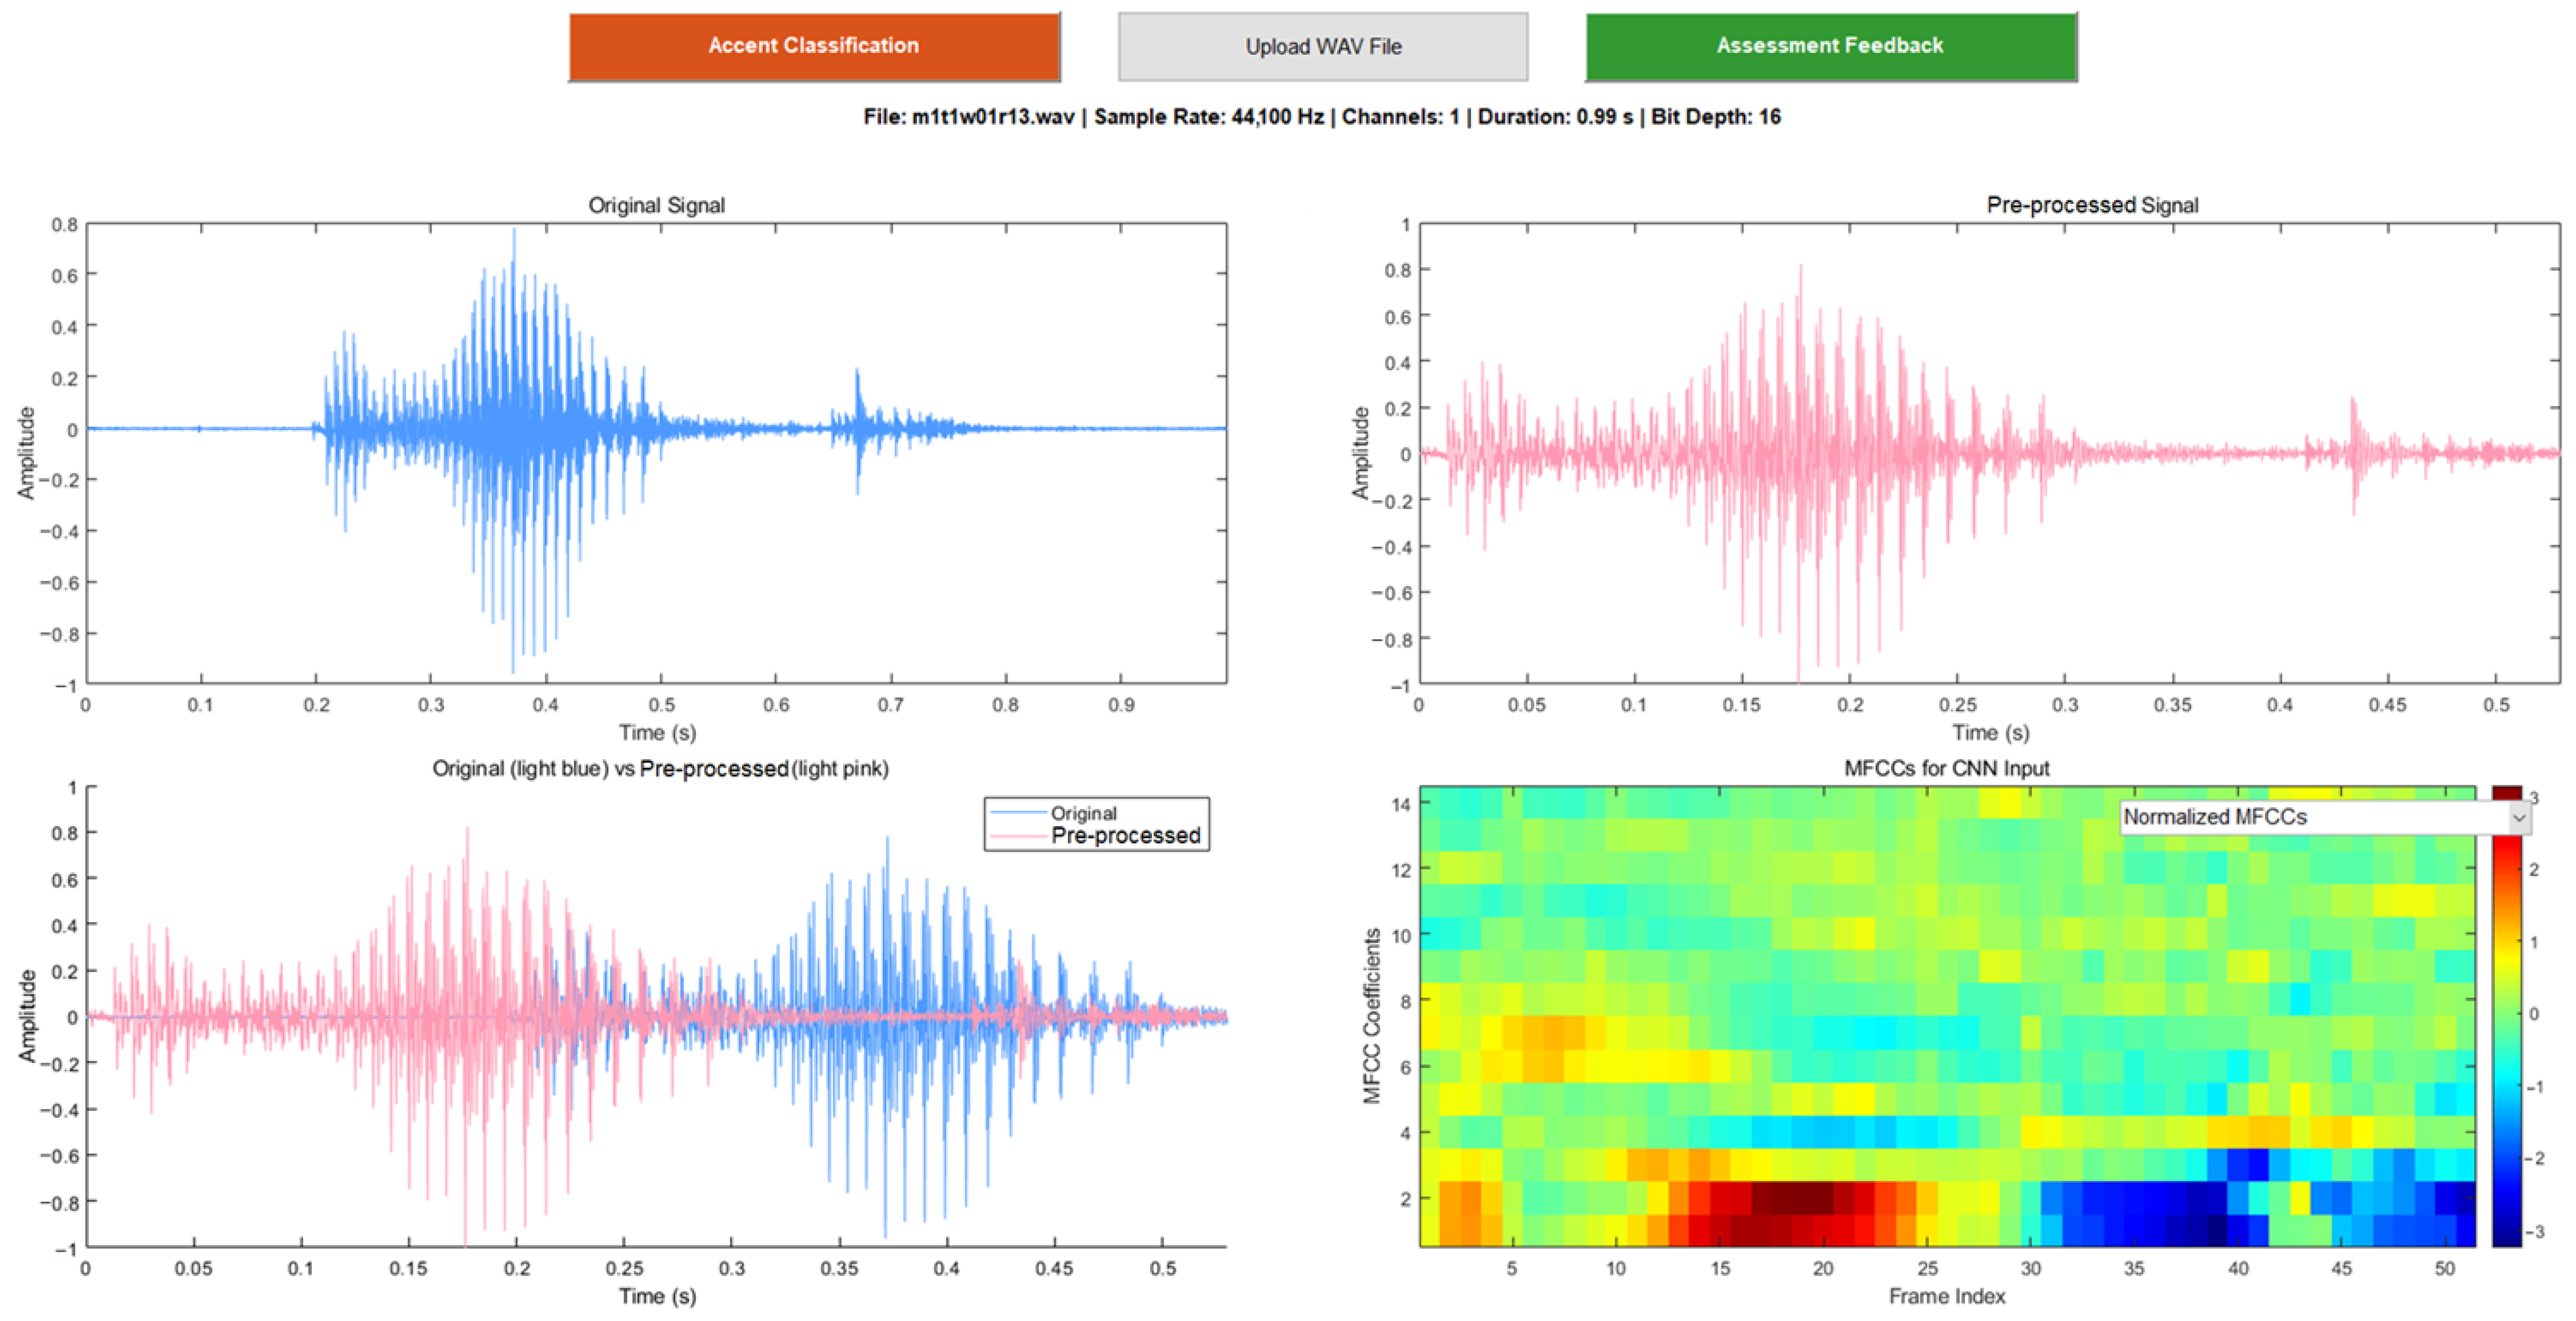
Task: Click the Original Signal plot title
Action: [656, 205]
